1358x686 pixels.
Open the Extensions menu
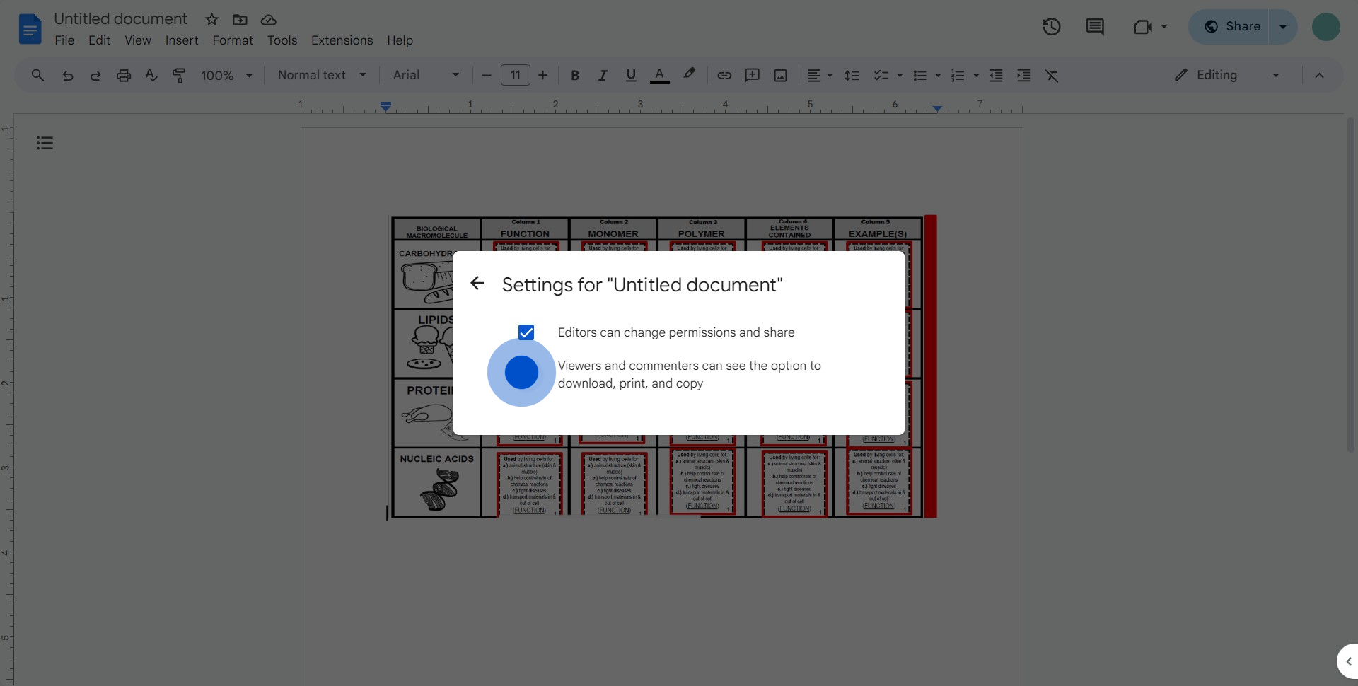[x=342, y=40]
